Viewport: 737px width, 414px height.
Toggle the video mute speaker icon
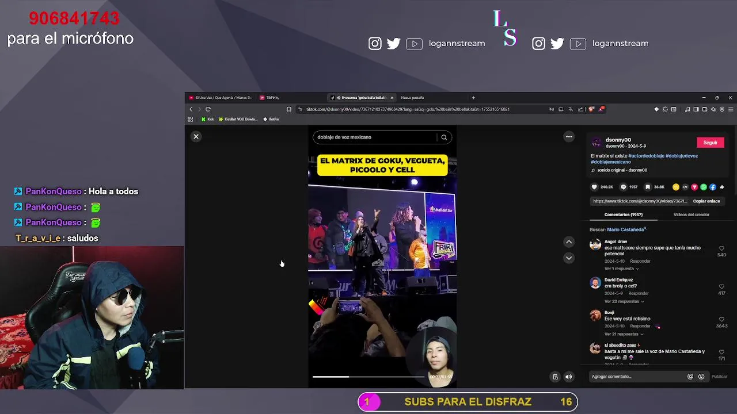coord(568,377)
